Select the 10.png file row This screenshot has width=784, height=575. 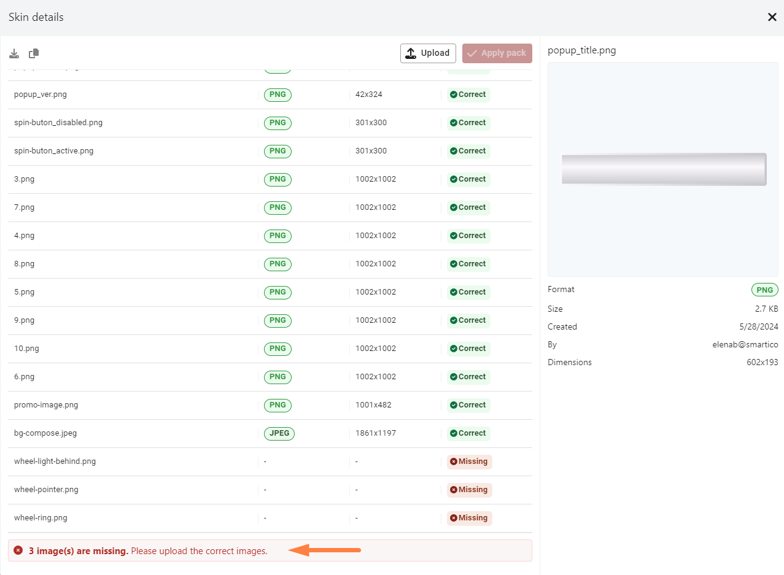[x=26, y=349]
